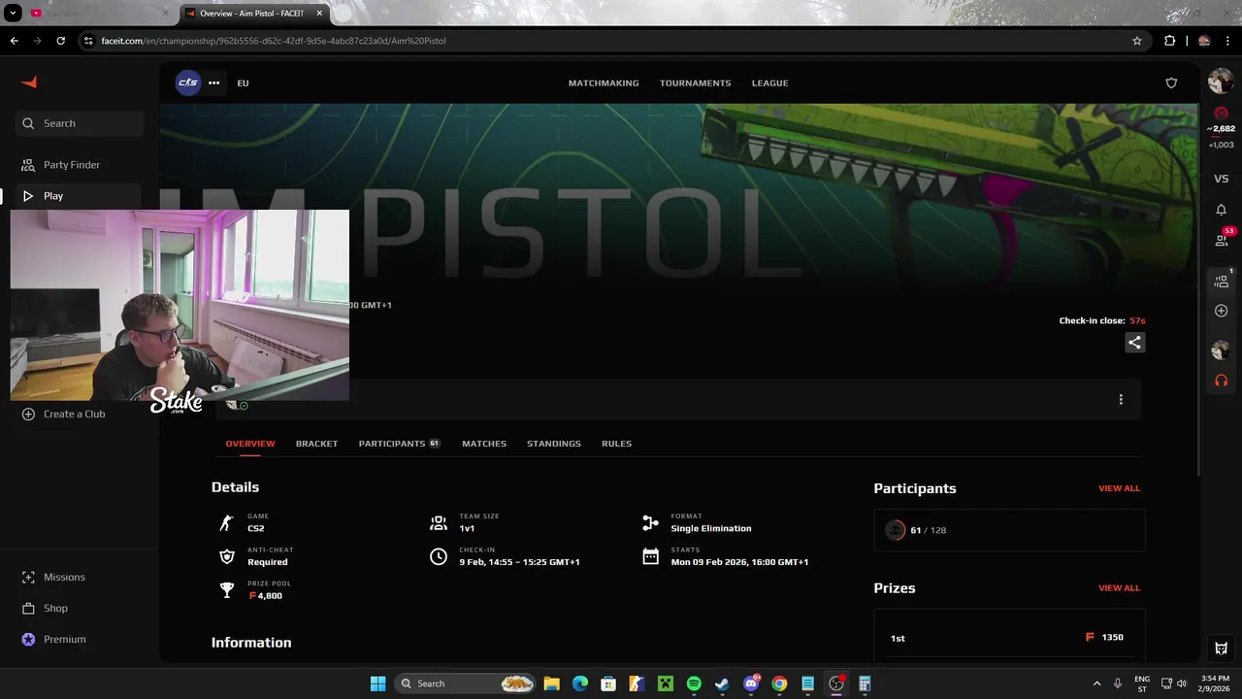The width and height of the screenshot is (1242, 699).
Task: Open Steam from the taskbar
Action: click(722, 683)
